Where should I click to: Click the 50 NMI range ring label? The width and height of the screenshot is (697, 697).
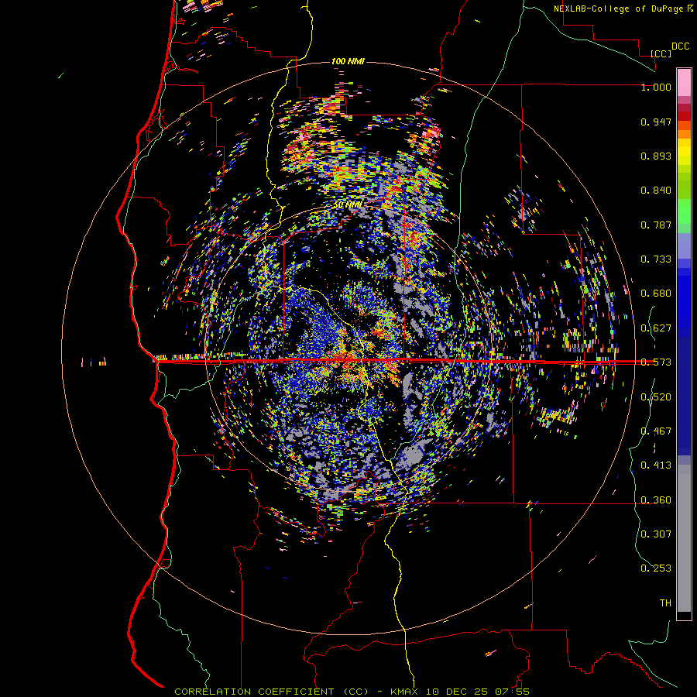coord(348,204)
